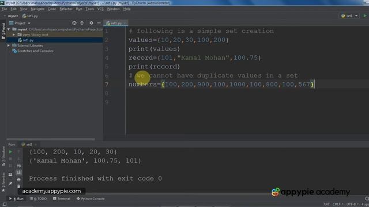The height and width of the screenshot is (207, 369).
Task: Click the CRLF line separator status
Action: tap(338, 205)
